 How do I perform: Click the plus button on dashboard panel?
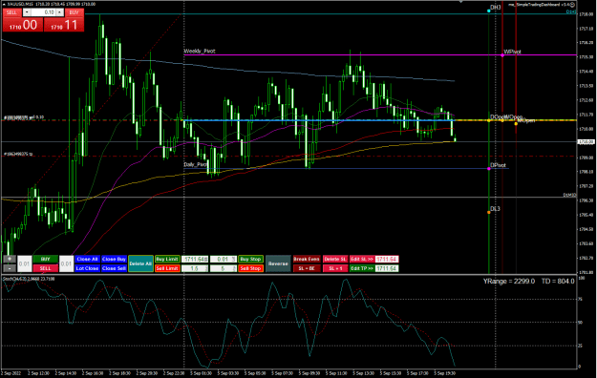[10, 260]
